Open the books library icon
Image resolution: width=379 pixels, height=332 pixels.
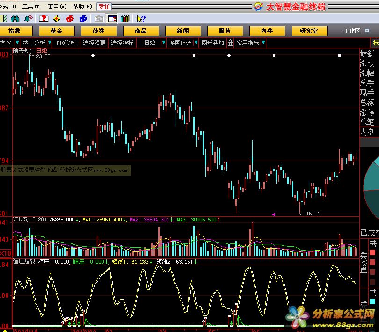point(125,18)
